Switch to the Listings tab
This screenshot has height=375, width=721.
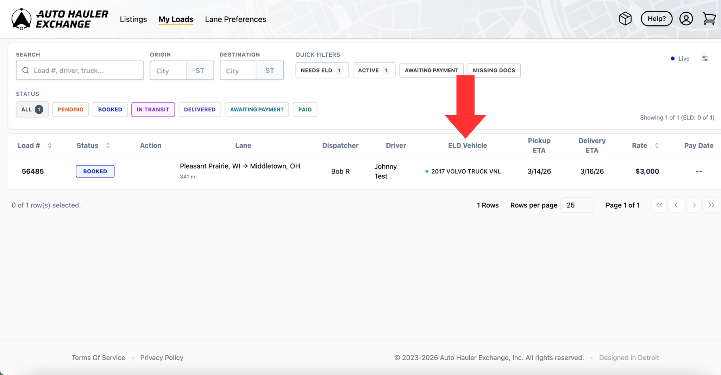[x=133, y=19]
